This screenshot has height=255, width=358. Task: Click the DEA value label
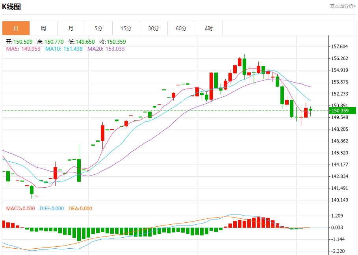pos(80,209)
